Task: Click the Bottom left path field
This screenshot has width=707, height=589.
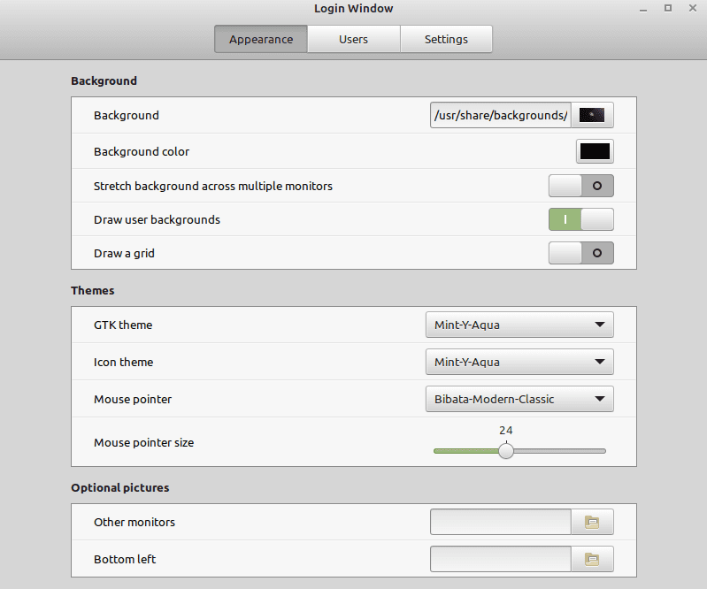Action: point(501,559)
